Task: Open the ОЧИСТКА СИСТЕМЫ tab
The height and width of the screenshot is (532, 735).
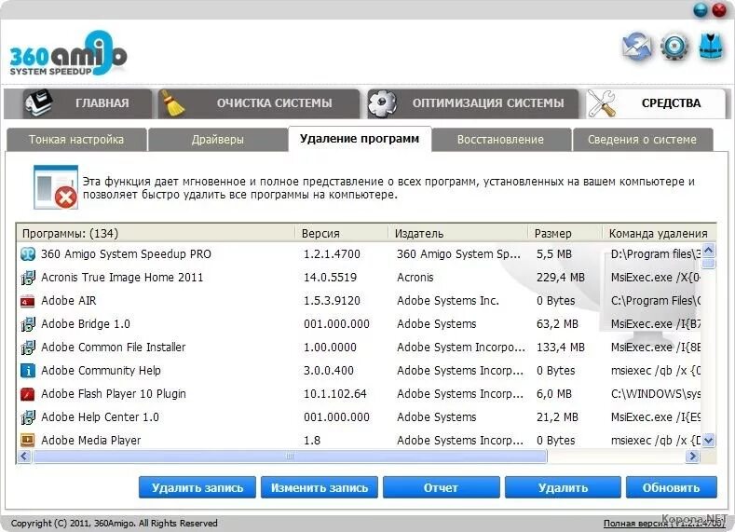Action: [x=259, y=103]
